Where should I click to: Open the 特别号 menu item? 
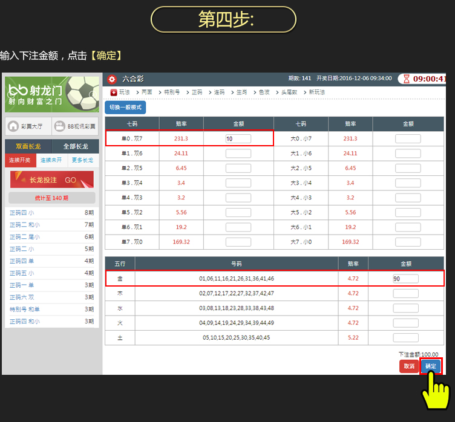pos(171,93)
